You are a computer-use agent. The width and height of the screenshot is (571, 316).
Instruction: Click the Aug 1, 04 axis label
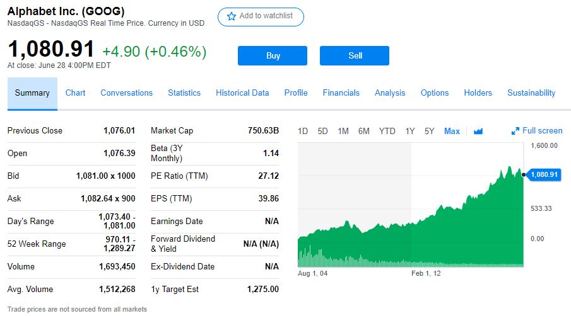(x=312, y=273)
